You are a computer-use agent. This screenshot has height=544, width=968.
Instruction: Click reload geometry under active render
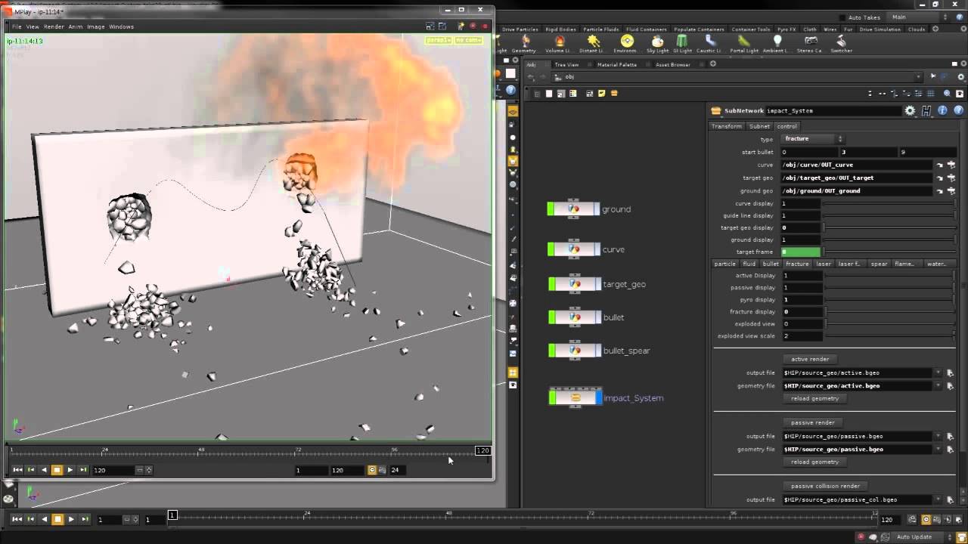pos(814,398)
